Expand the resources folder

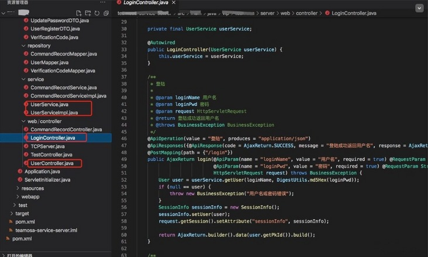(x=18, y=188)
